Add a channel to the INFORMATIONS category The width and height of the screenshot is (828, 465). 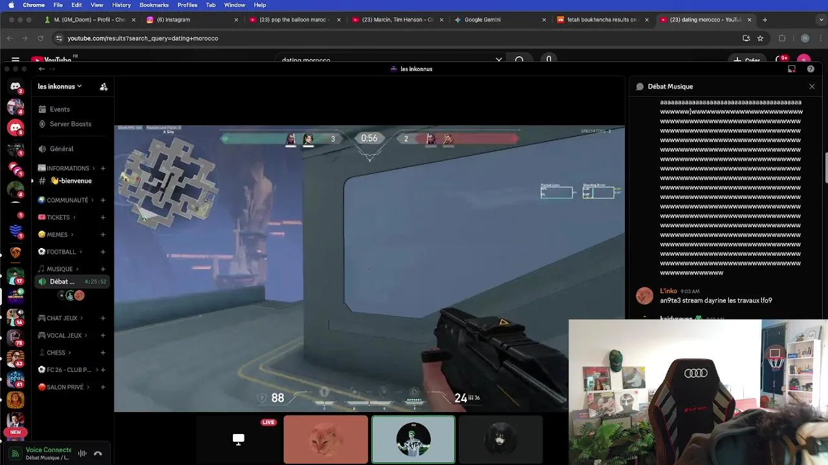click(x=103, y=169)
